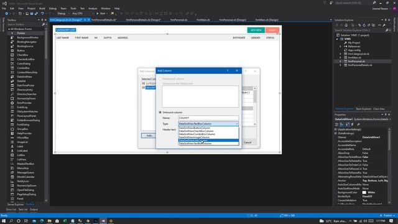Select MenuStrip control in the Toolbox
Image resolution: width=398 pixels, height=224 pixels.
(x=23, y=168)
